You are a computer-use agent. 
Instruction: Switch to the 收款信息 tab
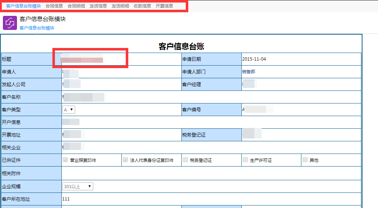point(142,6)
